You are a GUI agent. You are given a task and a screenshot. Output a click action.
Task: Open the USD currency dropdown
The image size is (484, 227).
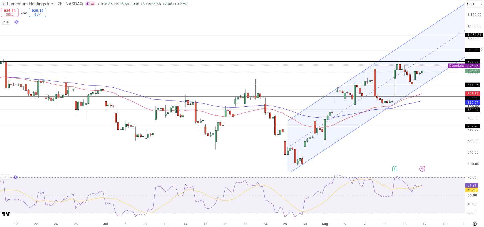(x=474, y=4)
